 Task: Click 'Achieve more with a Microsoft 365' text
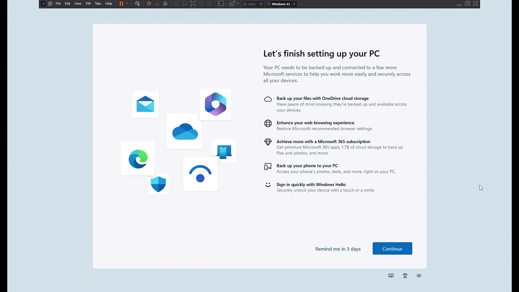pos(323,142)
